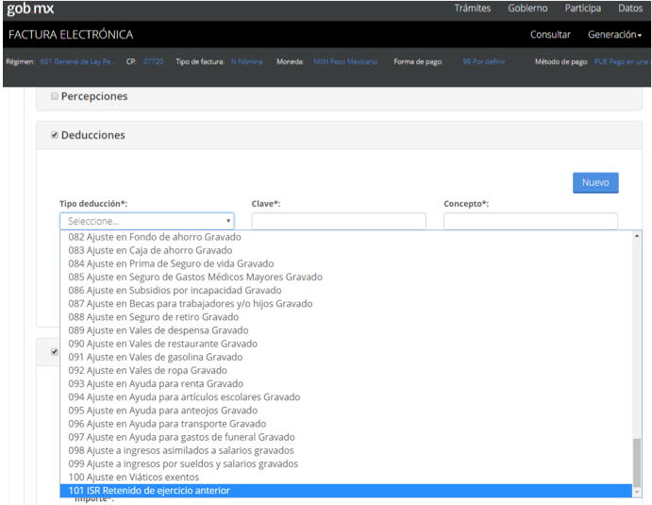Select 097 Ajuste en Ayuda para gastos de funeral

tap(346, 437)
